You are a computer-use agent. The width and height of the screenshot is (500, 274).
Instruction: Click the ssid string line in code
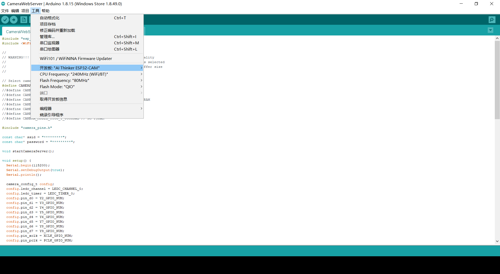(x=34, y=137)
